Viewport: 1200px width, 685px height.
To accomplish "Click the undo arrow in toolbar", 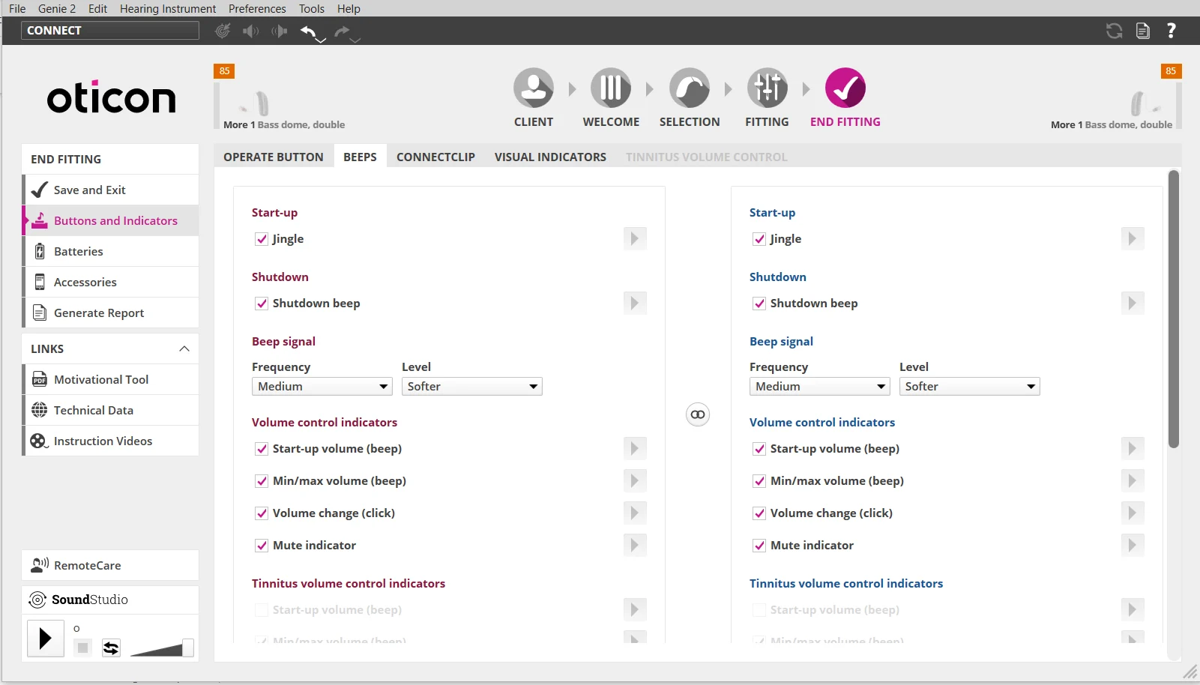I will (309, 31).
